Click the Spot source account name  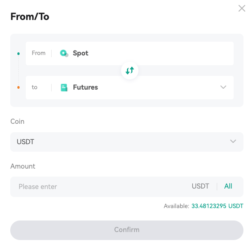[81, 53]
